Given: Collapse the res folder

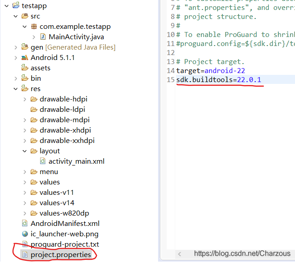Looking at the screenshot, I should tap(16, 89).
